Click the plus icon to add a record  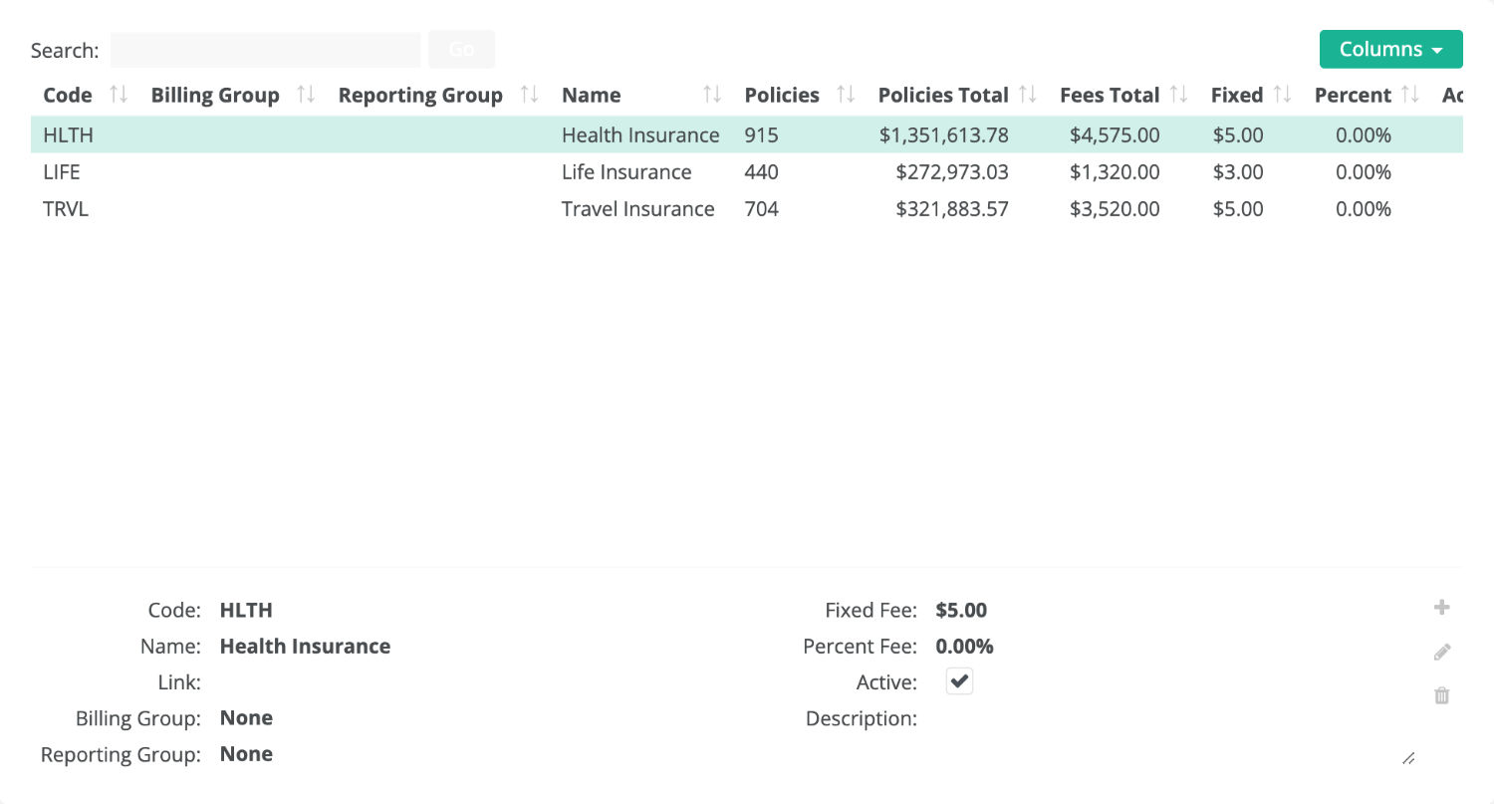(1441, 608)
